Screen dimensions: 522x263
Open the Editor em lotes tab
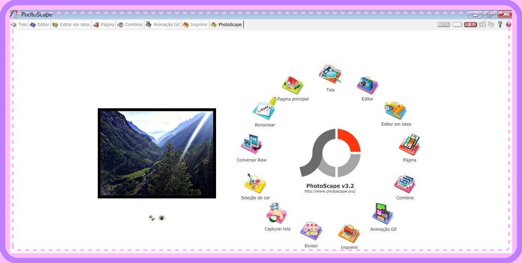coord(71,24)
